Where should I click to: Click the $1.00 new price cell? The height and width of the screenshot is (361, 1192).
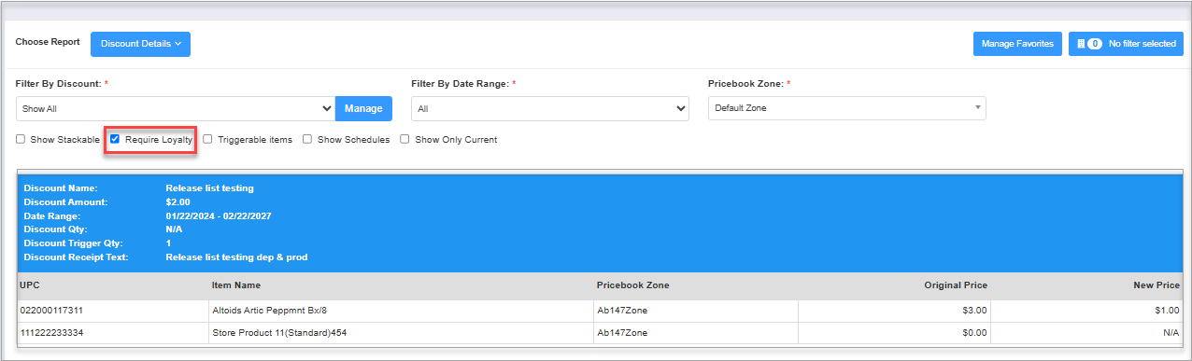click(1086, 310)
